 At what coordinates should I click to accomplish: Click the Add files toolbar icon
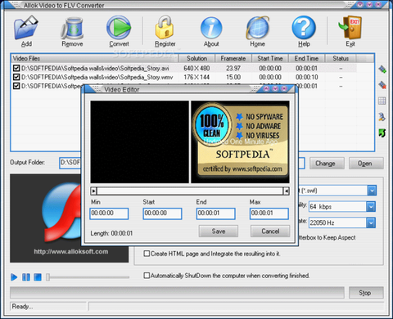(26, 27)
